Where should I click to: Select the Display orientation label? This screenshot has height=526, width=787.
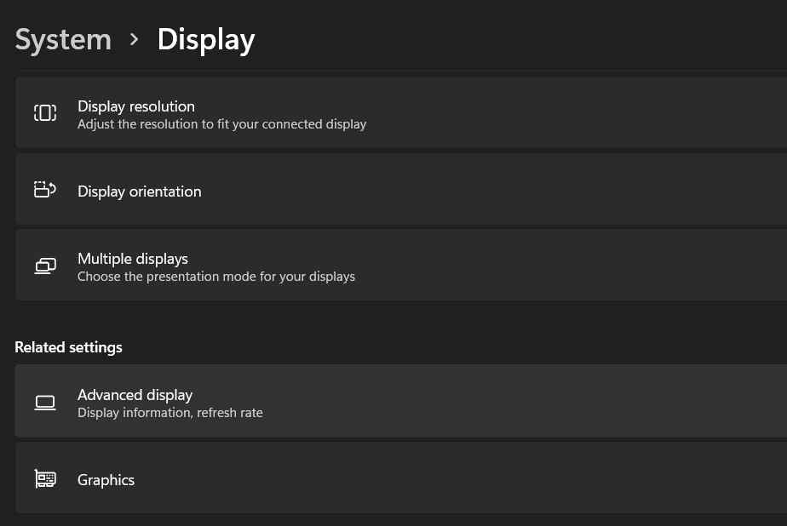pyautogui.click(x=140, y=192)
